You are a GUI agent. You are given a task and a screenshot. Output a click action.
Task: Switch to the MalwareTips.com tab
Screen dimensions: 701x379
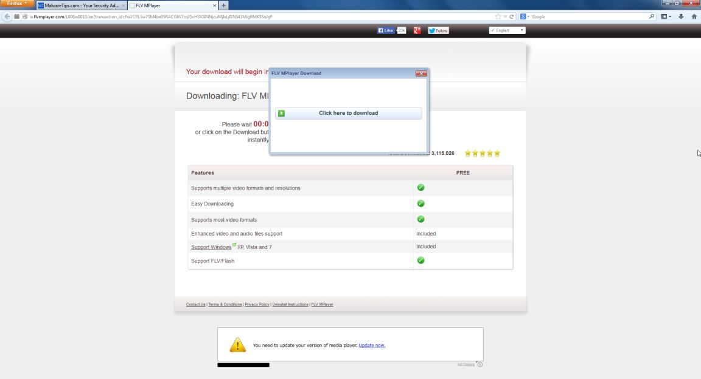82,5
